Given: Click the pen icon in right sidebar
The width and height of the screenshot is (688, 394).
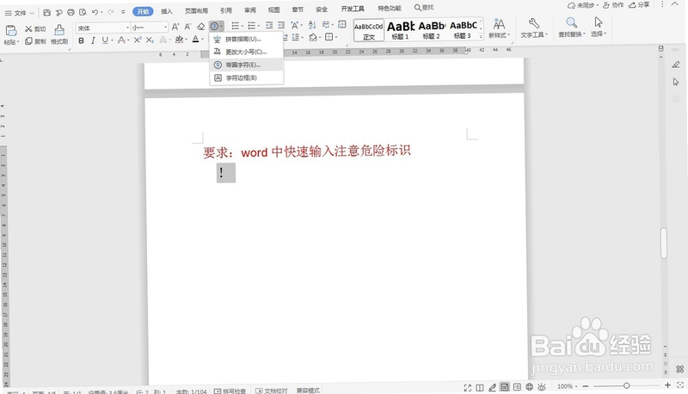Looking at the screenshot, I should click(x=676, y=65).
